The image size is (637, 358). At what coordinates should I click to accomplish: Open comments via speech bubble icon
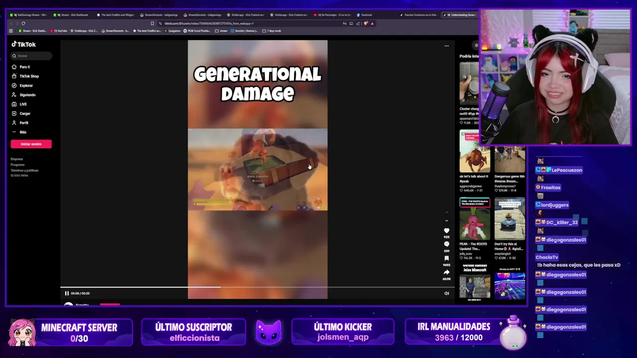tap(446, 244)
